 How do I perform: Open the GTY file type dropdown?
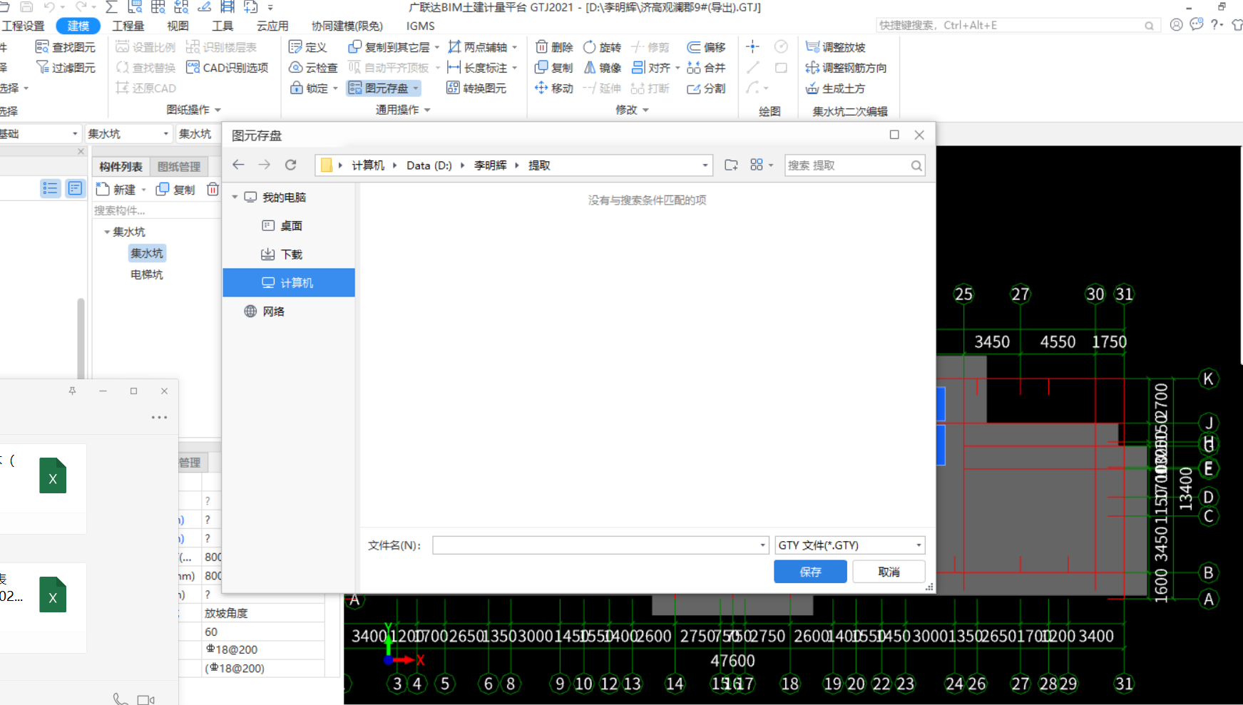point(919,545)
